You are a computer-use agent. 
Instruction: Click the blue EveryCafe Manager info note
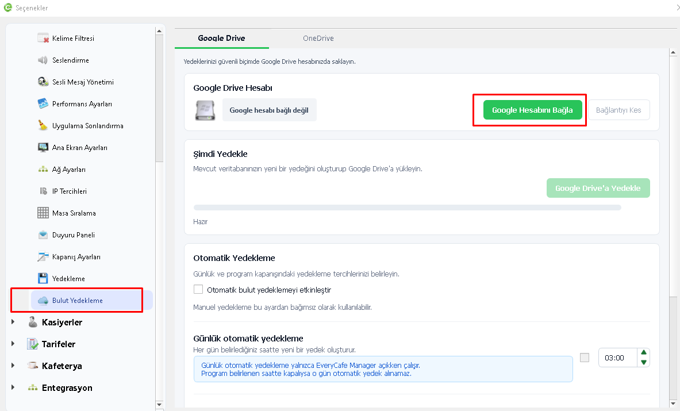(383, 369)
